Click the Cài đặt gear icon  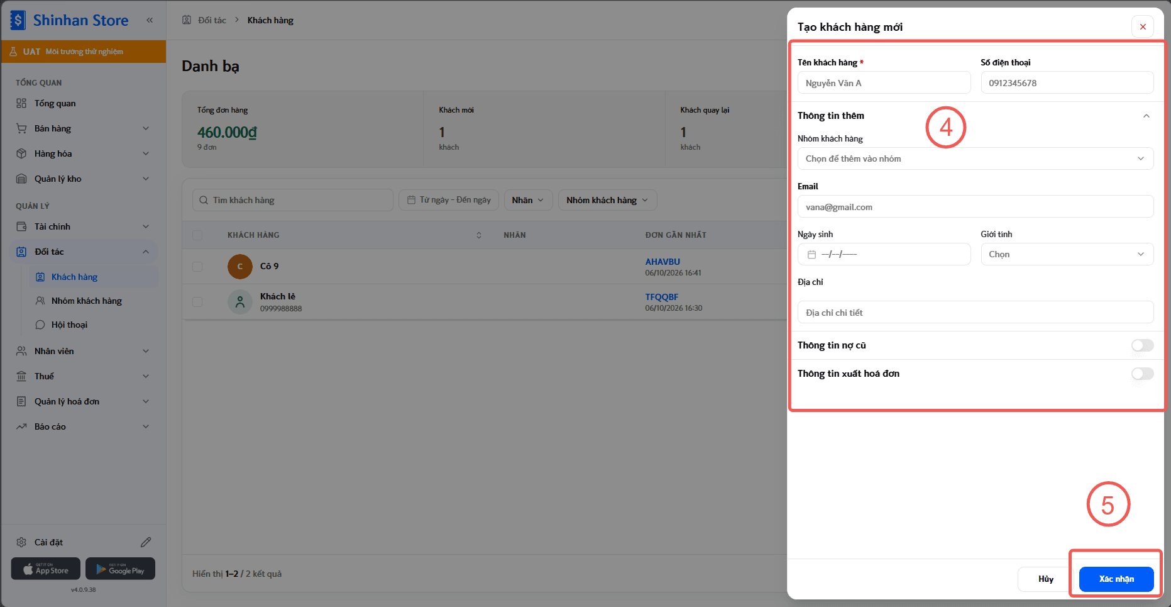[x=21, y=542]
